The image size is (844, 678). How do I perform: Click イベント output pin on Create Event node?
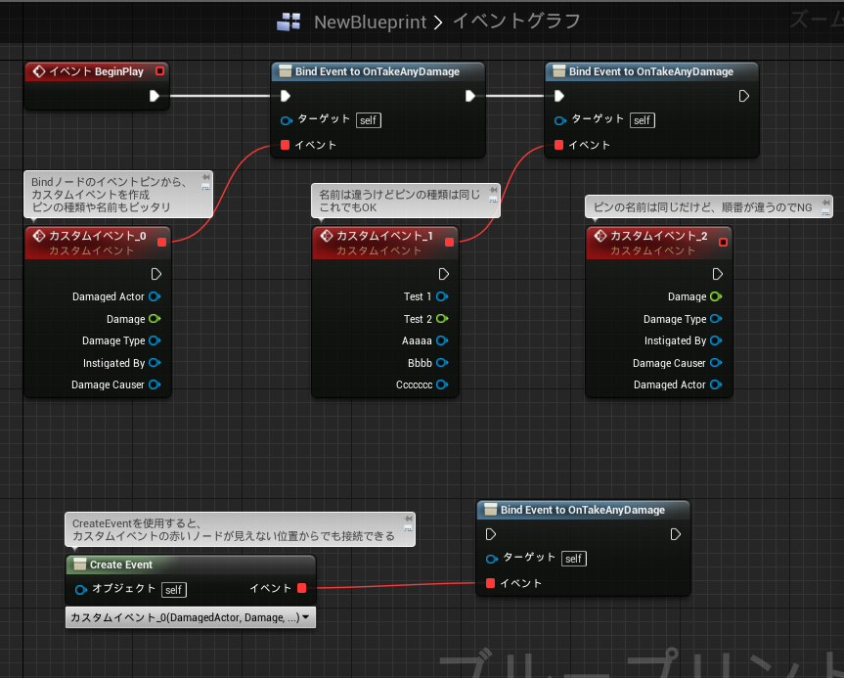click(302, 588)
